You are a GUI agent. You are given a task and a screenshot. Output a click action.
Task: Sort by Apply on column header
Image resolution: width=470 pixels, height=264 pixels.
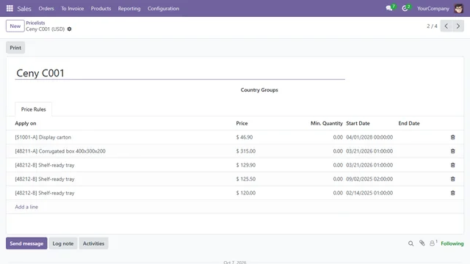(26, 123)
